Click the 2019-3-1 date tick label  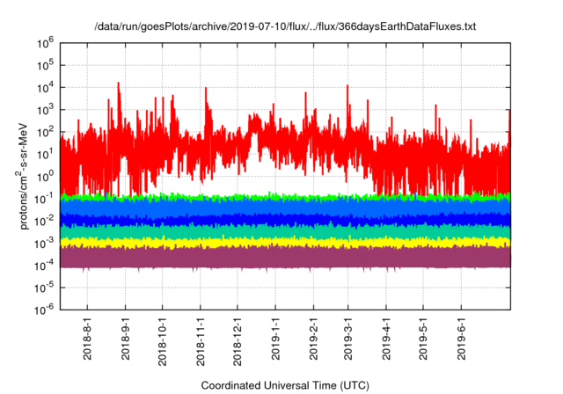(347, 338)
